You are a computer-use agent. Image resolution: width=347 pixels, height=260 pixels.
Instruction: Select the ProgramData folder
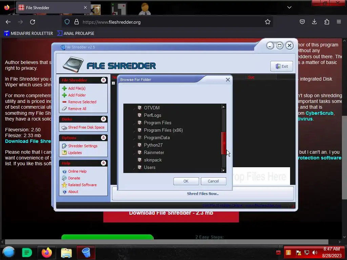point(157,137)
